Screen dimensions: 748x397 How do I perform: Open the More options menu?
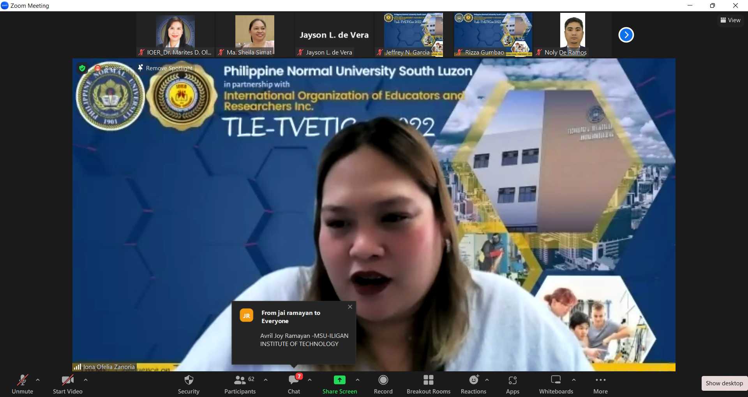pyautogui.click(x=600, y=383)
